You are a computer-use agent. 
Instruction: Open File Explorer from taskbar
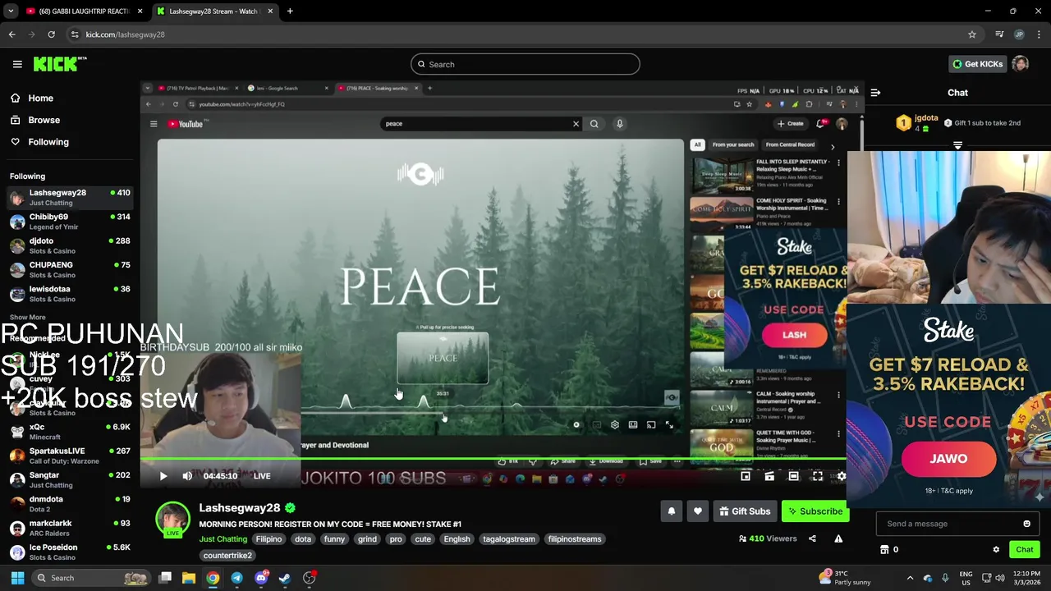coord(189,578)
